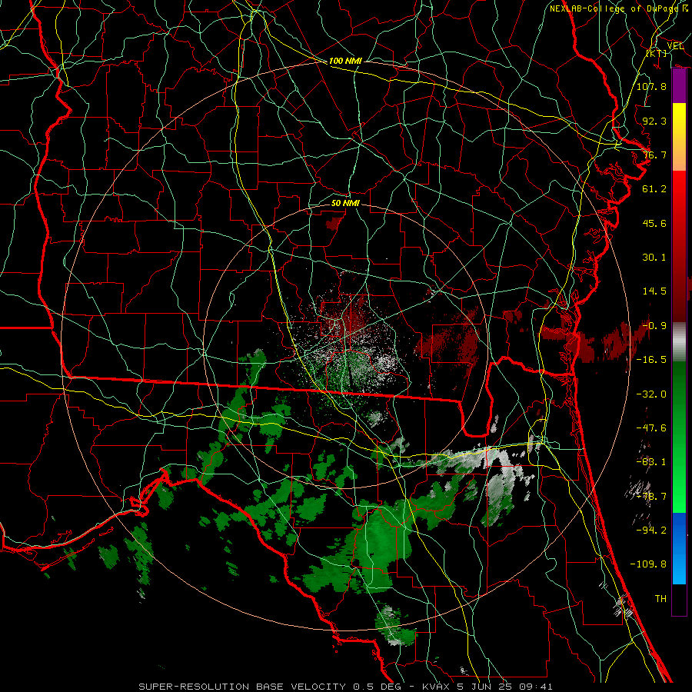The width and height of the screenshot is (692, 692).
Task: Select the -0.9 legend value
Action: (654, 326)
